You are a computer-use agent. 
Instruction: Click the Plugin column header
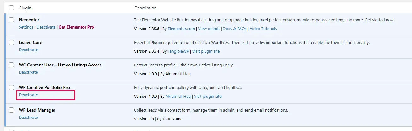click(x=25, y=8)
